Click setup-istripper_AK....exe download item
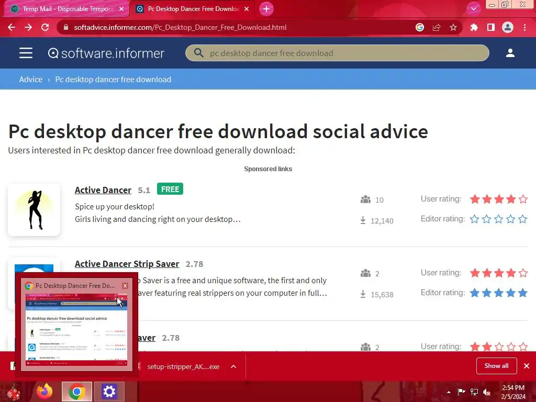The height and width of the screenshot is (402, 536). 183,366
